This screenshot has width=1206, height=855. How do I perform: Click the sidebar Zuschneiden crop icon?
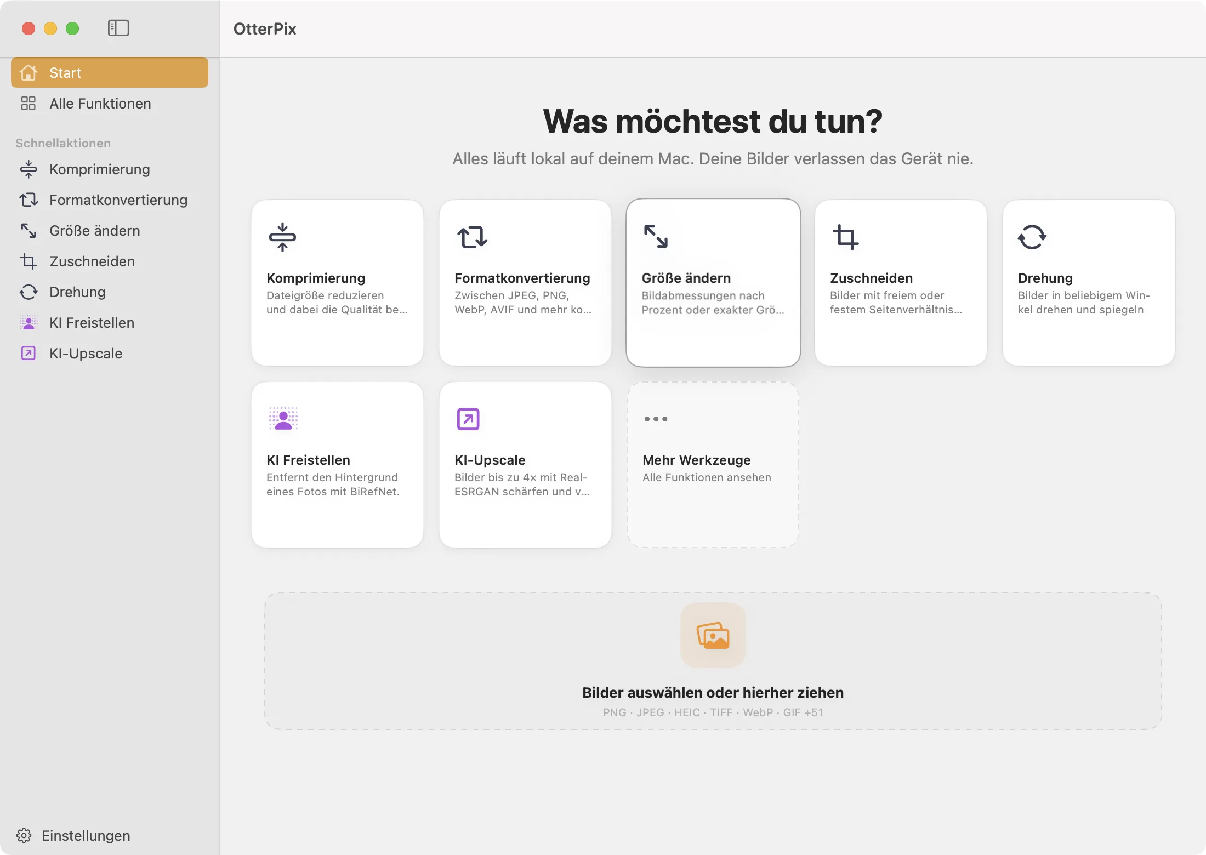click(29, 261)
